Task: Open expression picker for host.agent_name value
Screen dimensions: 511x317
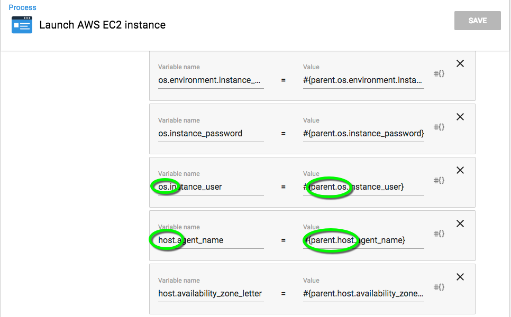Action: (439, 234)
